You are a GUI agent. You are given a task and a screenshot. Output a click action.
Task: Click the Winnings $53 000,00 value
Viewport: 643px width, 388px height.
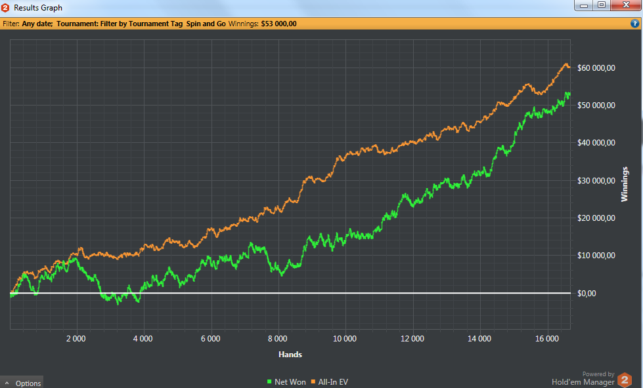click(278, 24)
